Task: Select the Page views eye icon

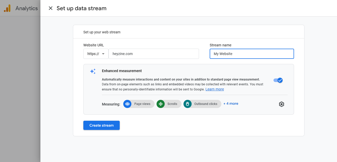Action: coord(127,104)
